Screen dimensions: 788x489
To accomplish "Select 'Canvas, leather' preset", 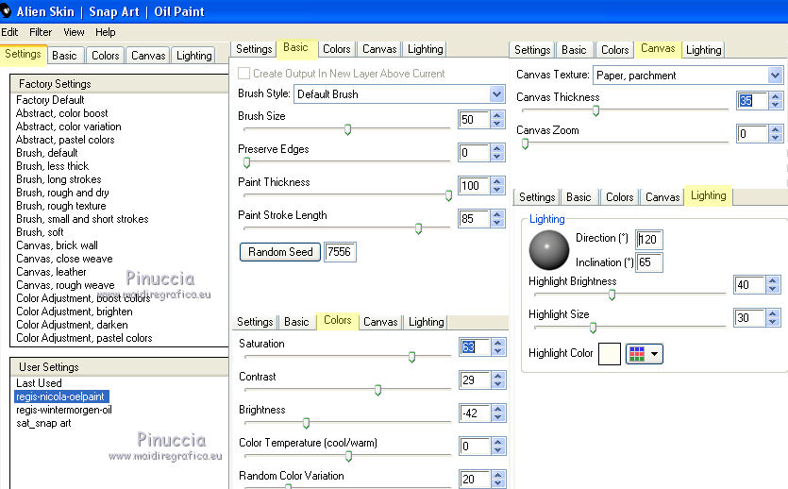I will click(51, 272).
